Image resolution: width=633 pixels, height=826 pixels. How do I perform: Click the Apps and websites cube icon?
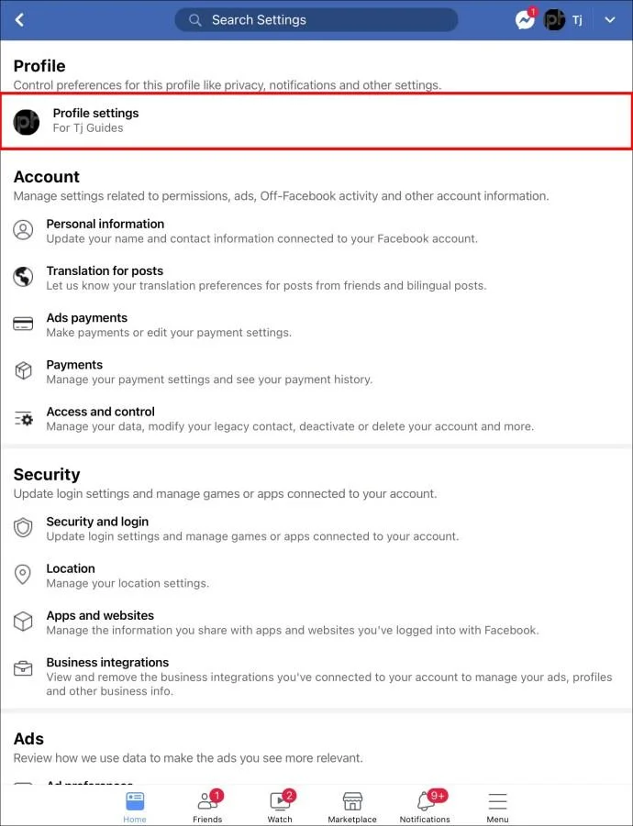(23, 622)
